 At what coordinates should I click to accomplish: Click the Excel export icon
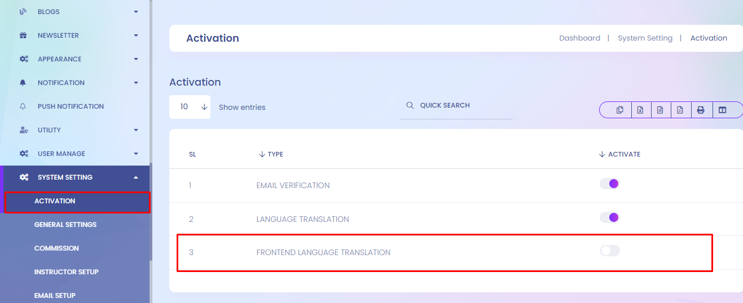tap(640, 110)
